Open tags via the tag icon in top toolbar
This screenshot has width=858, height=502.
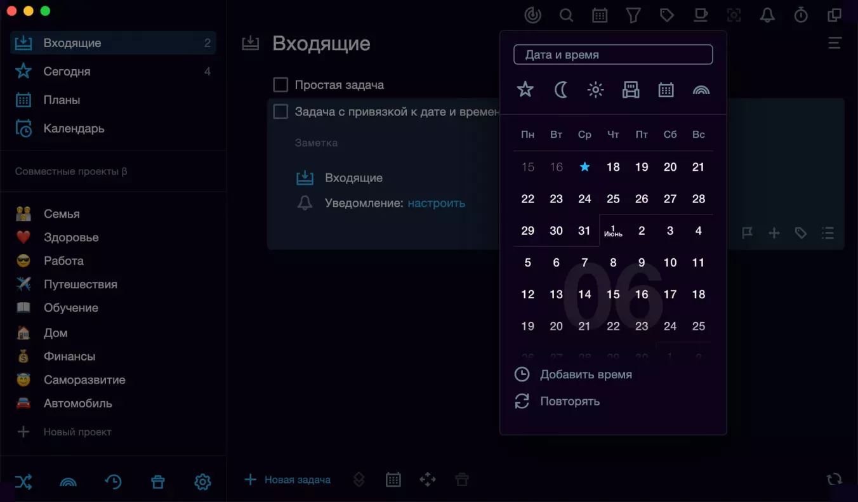(667, 15)
